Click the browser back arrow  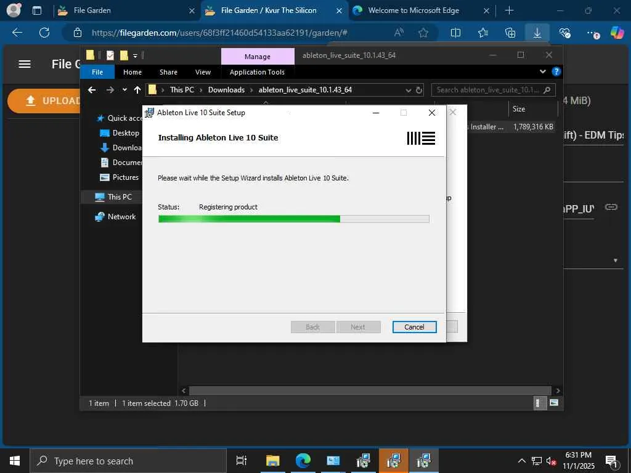[17, 33]
